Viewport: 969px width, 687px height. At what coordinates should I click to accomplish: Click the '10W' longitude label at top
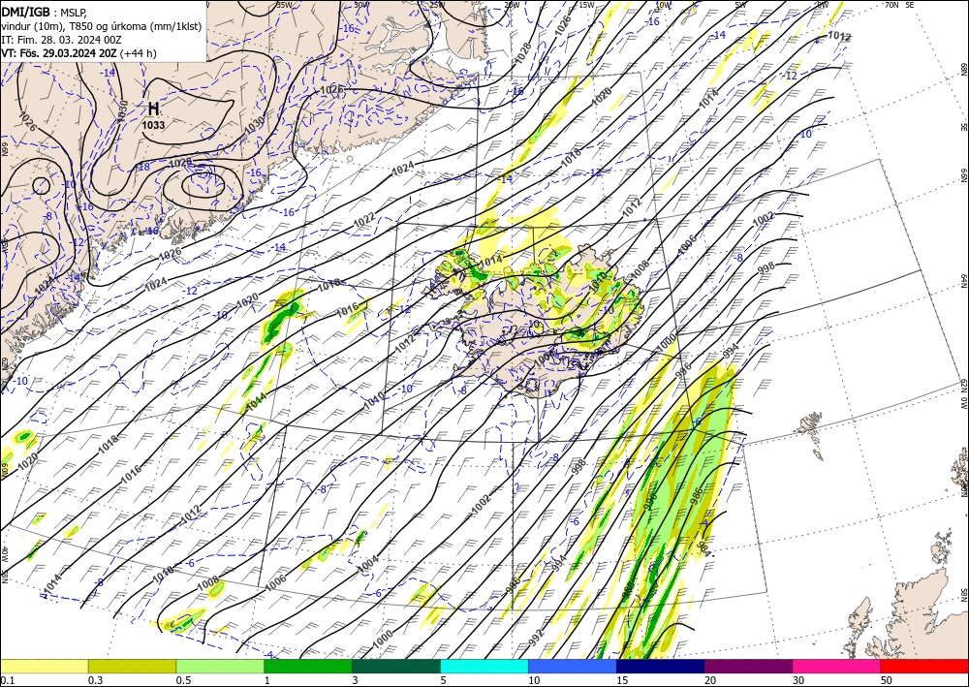coord(663,5)
